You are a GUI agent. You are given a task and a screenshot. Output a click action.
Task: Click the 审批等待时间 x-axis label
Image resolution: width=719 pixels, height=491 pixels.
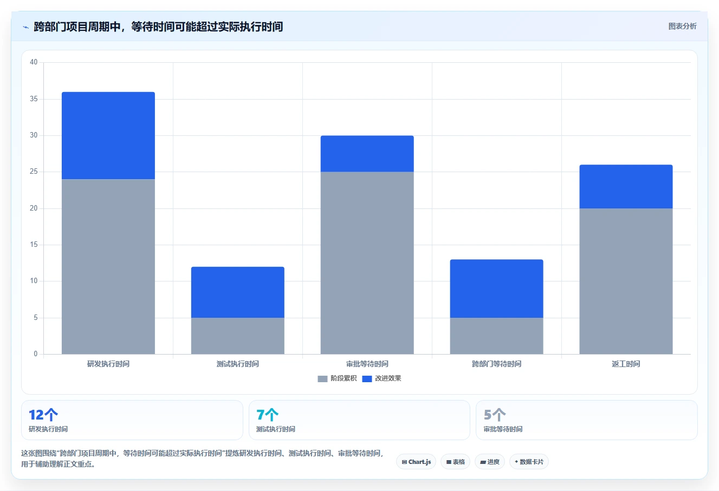point(367,364)
